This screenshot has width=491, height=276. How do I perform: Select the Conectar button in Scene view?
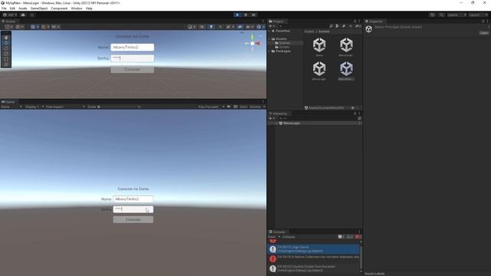pos(132,70)
